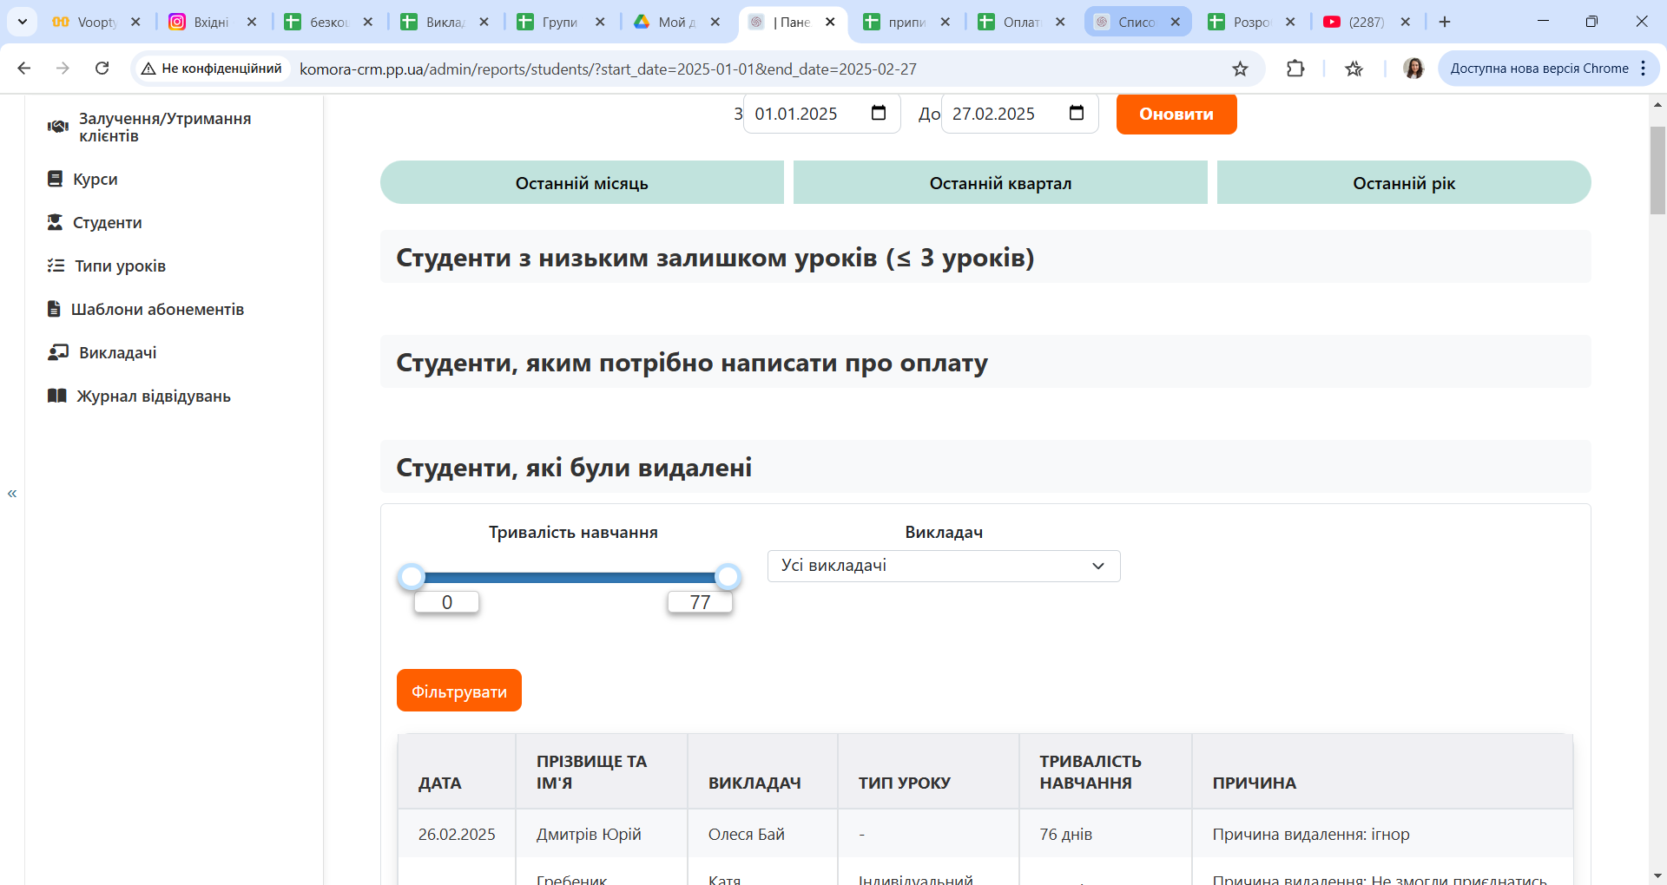Open the calendar picker for the start date

pyautogui.click(x=879, y=113)
